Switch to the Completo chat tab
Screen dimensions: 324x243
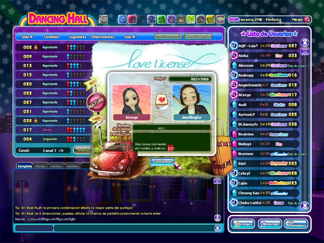click(25, 166)
